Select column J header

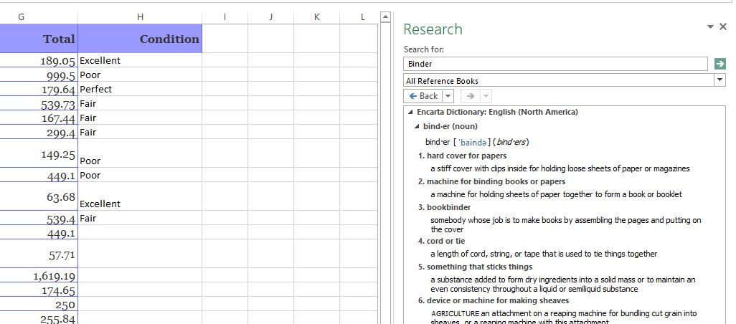(271, 17)
